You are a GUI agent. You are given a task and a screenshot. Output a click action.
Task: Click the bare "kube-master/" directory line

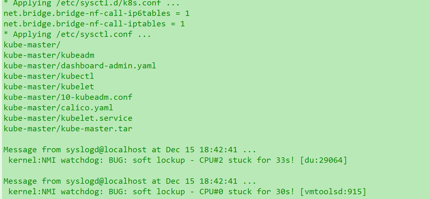point(32,45)
